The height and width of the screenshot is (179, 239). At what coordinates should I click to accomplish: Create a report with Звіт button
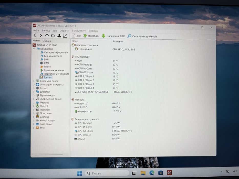(x=76, y=36)
